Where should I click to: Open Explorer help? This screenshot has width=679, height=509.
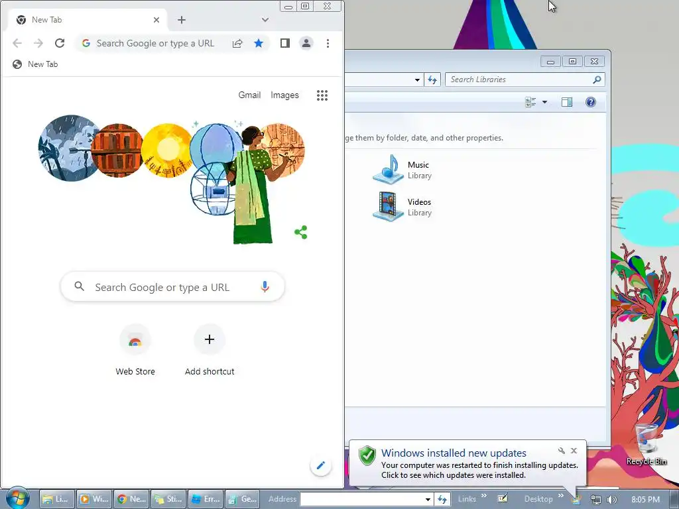click(x=591, y=102)
